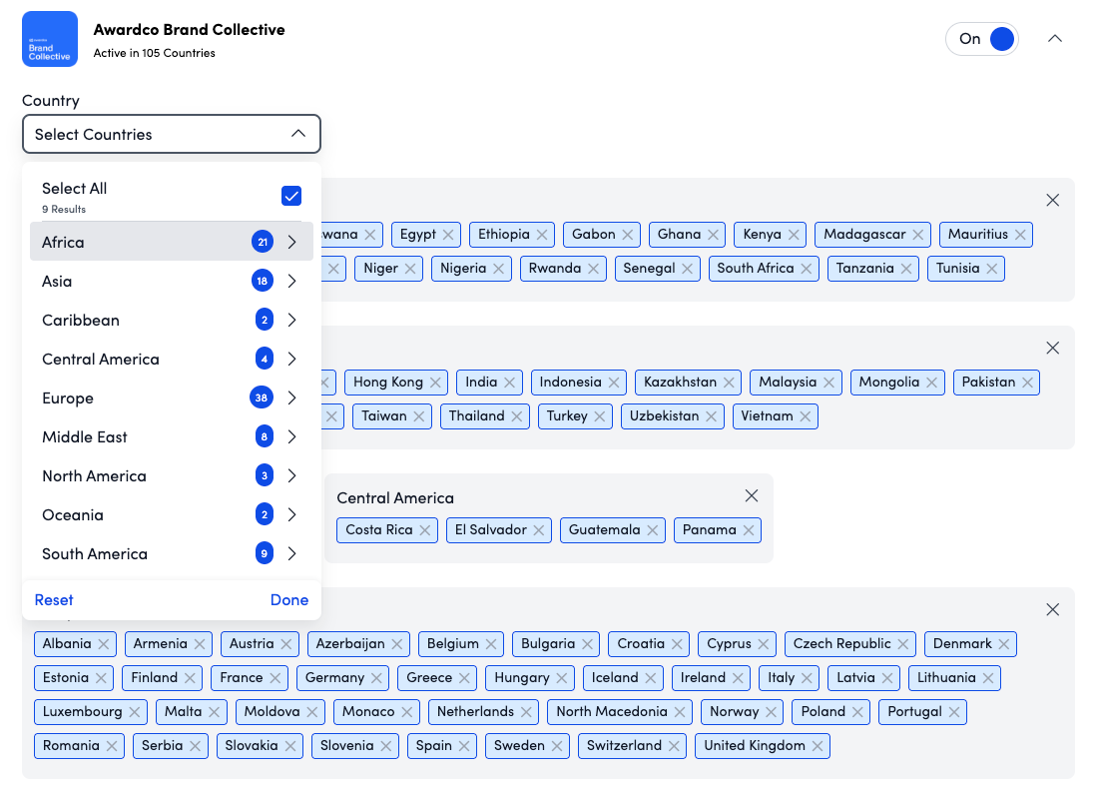Click the Awardco Brand Collective logo
Image resolution: width=1094 pixels, height=789 pixels.
click(50, 39)
